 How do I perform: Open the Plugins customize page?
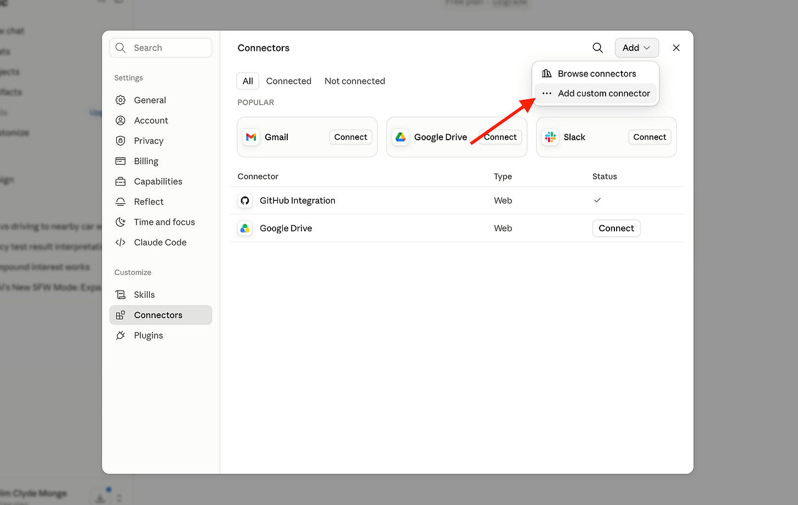161,335
